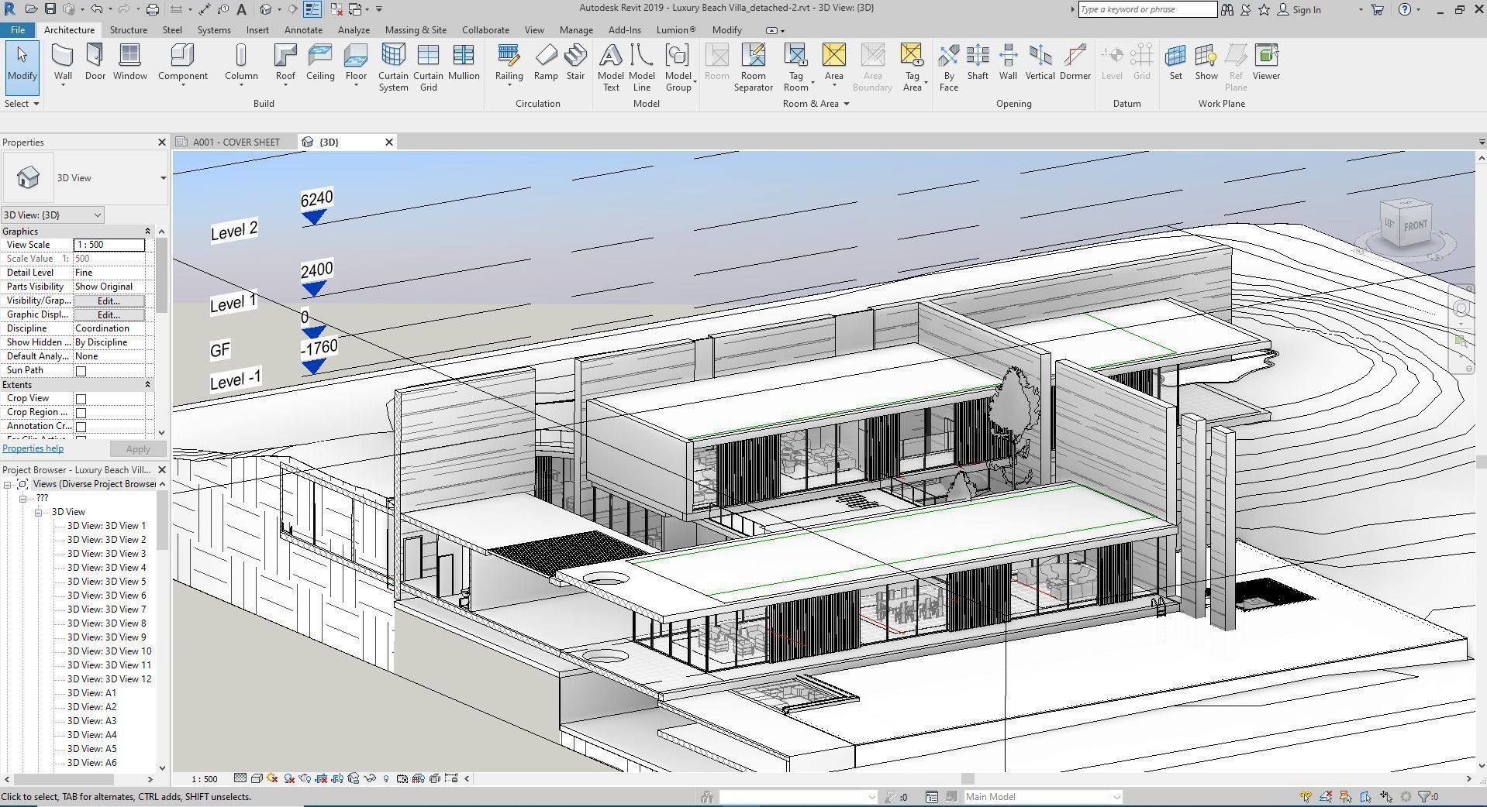This screenshot has width=1487, height=807.
Task: Click the Visual Style icon in view bar
Action: coord(257,778)
